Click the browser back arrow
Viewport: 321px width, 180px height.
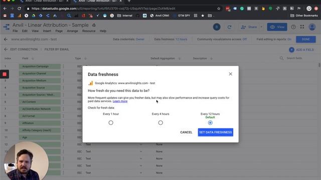pyautogui.click(x=5, y=8)
